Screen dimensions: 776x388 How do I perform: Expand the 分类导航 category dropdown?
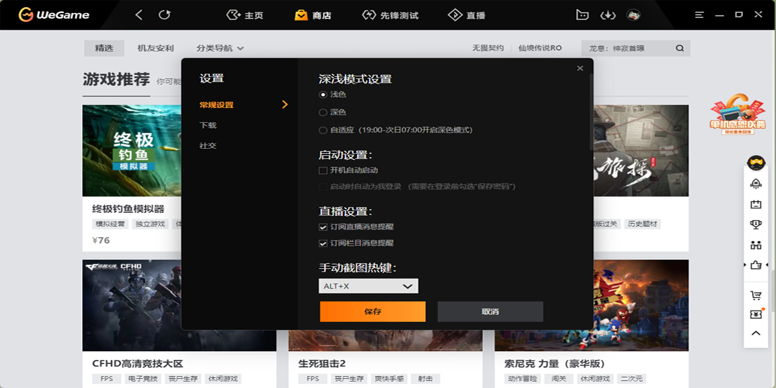click(x=220, y=48)
